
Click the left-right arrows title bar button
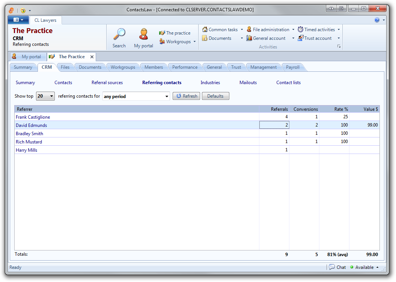(331, 8)
